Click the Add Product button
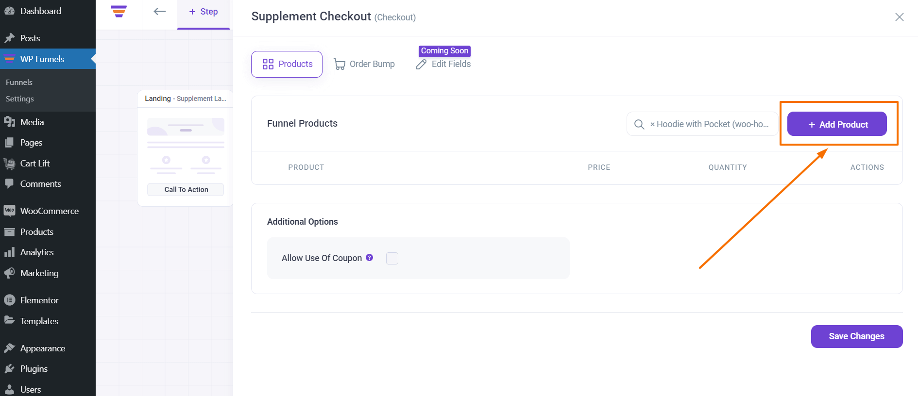 click(x=837, y=124)
